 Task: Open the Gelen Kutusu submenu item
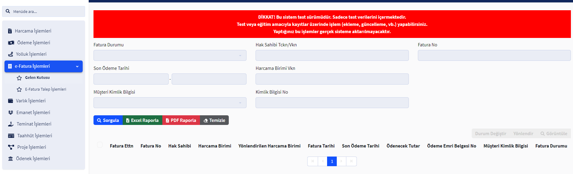(x=37, y=78)
